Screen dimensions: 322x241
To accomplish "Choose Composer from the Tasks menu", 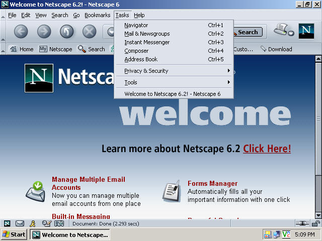I will 174,51.
